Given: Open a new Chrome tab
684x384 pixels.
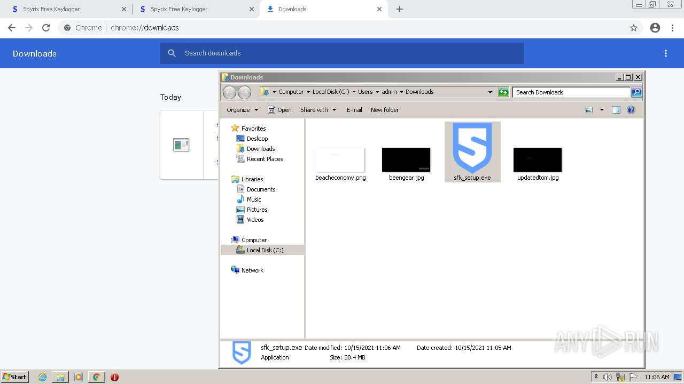Looking at the screenshot, I should pos(400,9).
